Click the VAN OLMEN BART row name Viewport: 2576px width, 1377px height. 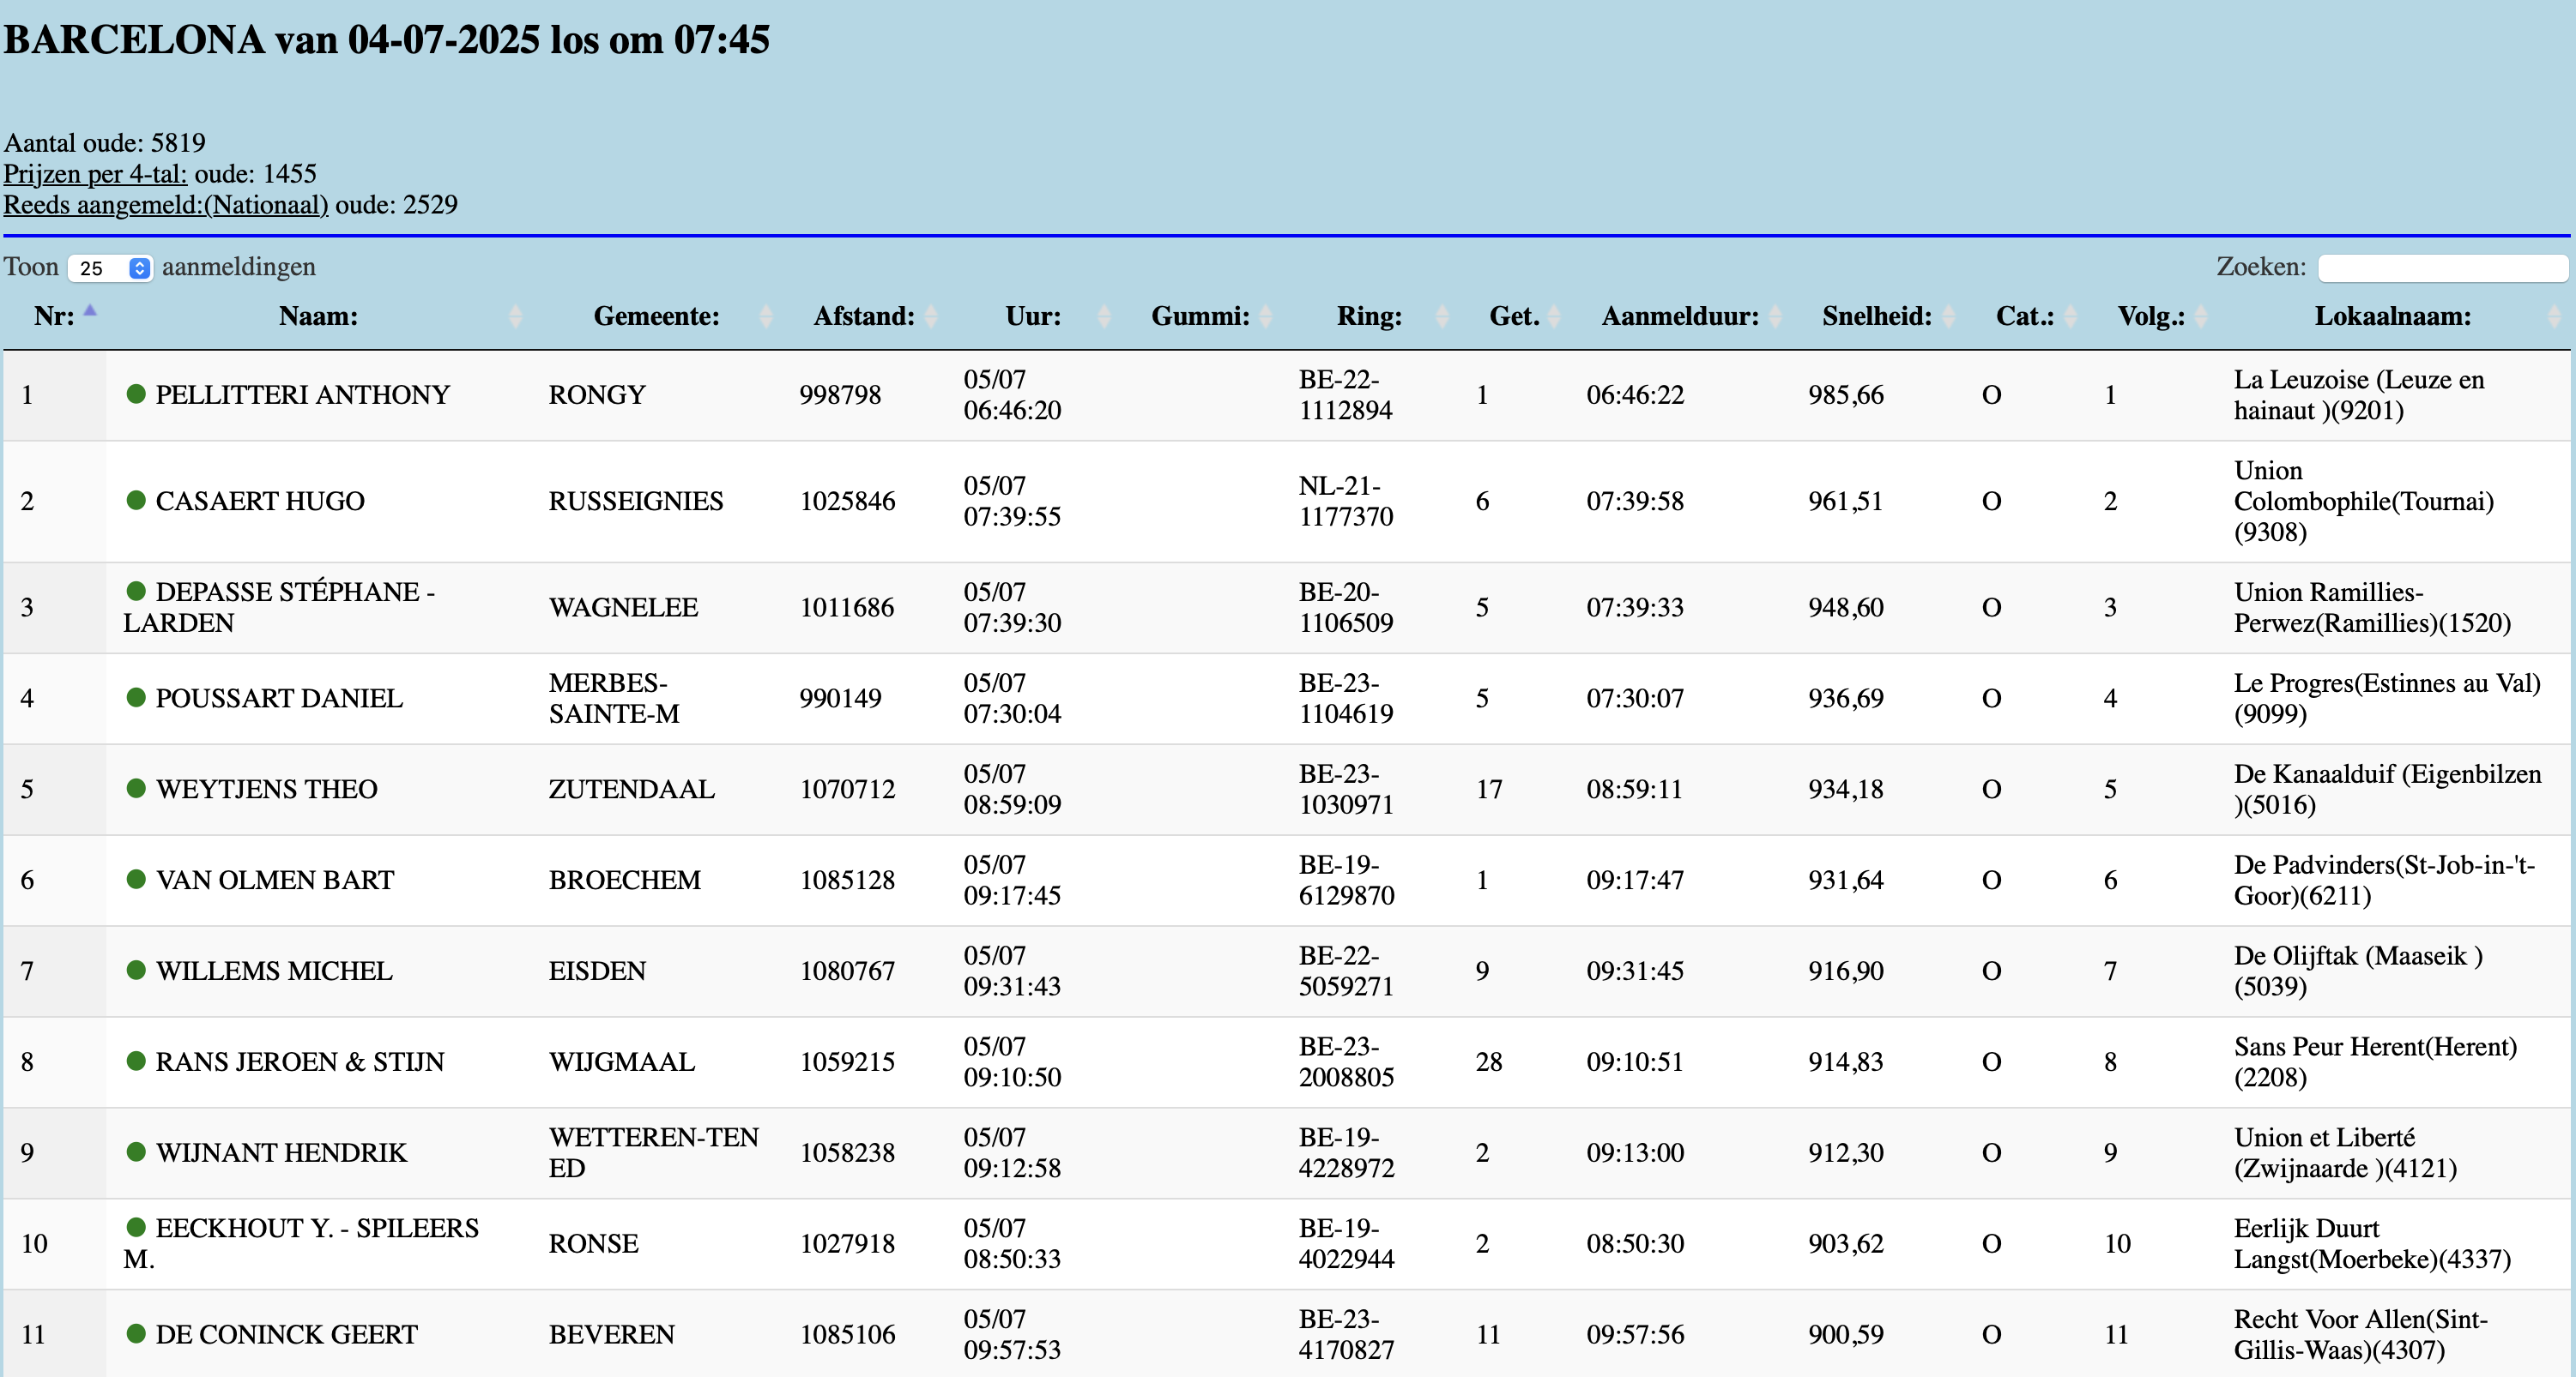[x=274, y=880]
